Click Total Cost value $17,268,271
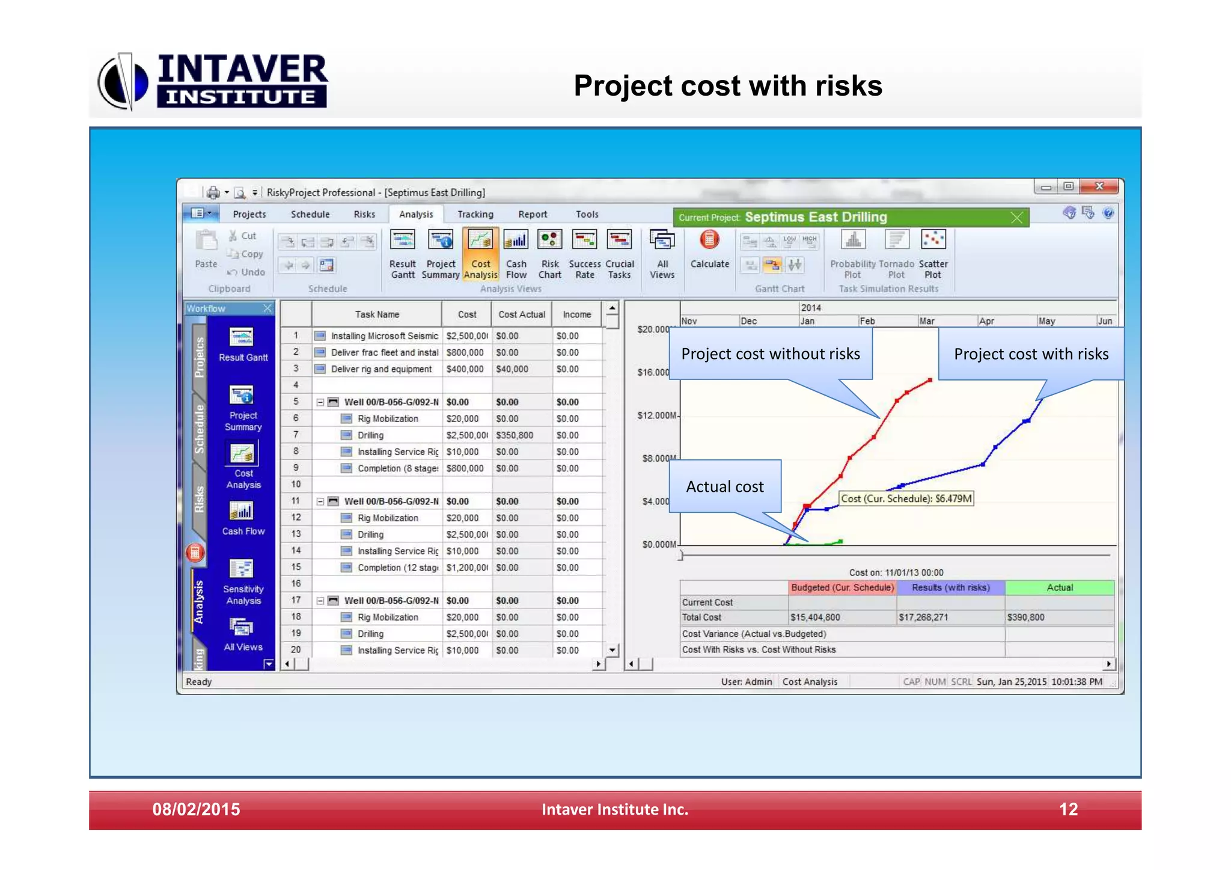Viewport: 1231px width, 870px height. point(923,617)
